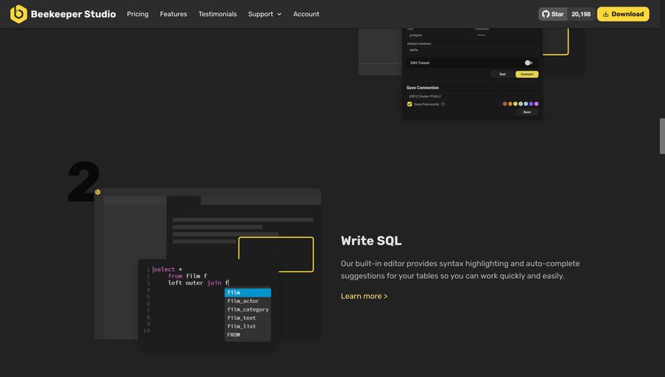Click the Account link in navigation
The image size is (665, 377).
(x=306, y=14)
